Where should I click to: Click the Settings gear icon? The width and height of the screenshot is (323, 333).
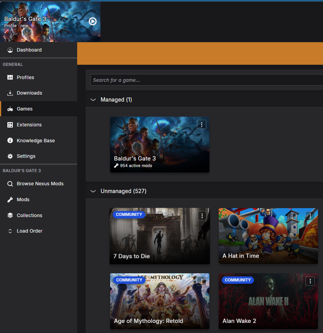(x=10, y=156)
